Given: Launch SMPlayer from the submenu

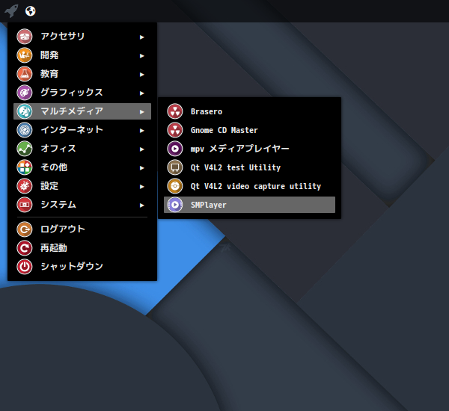Looking at the screenshot, I should [249, 205].
